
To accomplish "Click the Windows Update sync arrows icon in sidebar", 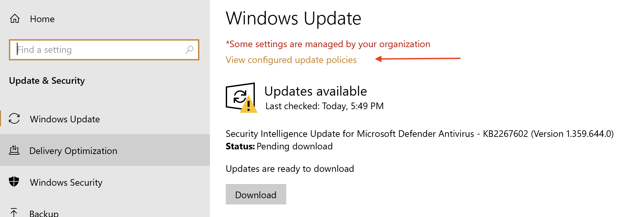I will pyautogui.click(x=14, y=119).
